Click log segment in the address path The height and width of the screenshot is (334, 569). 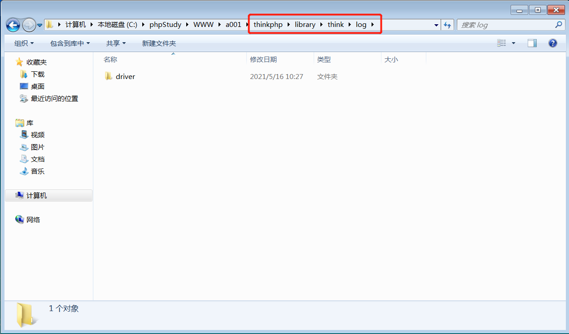361,25
